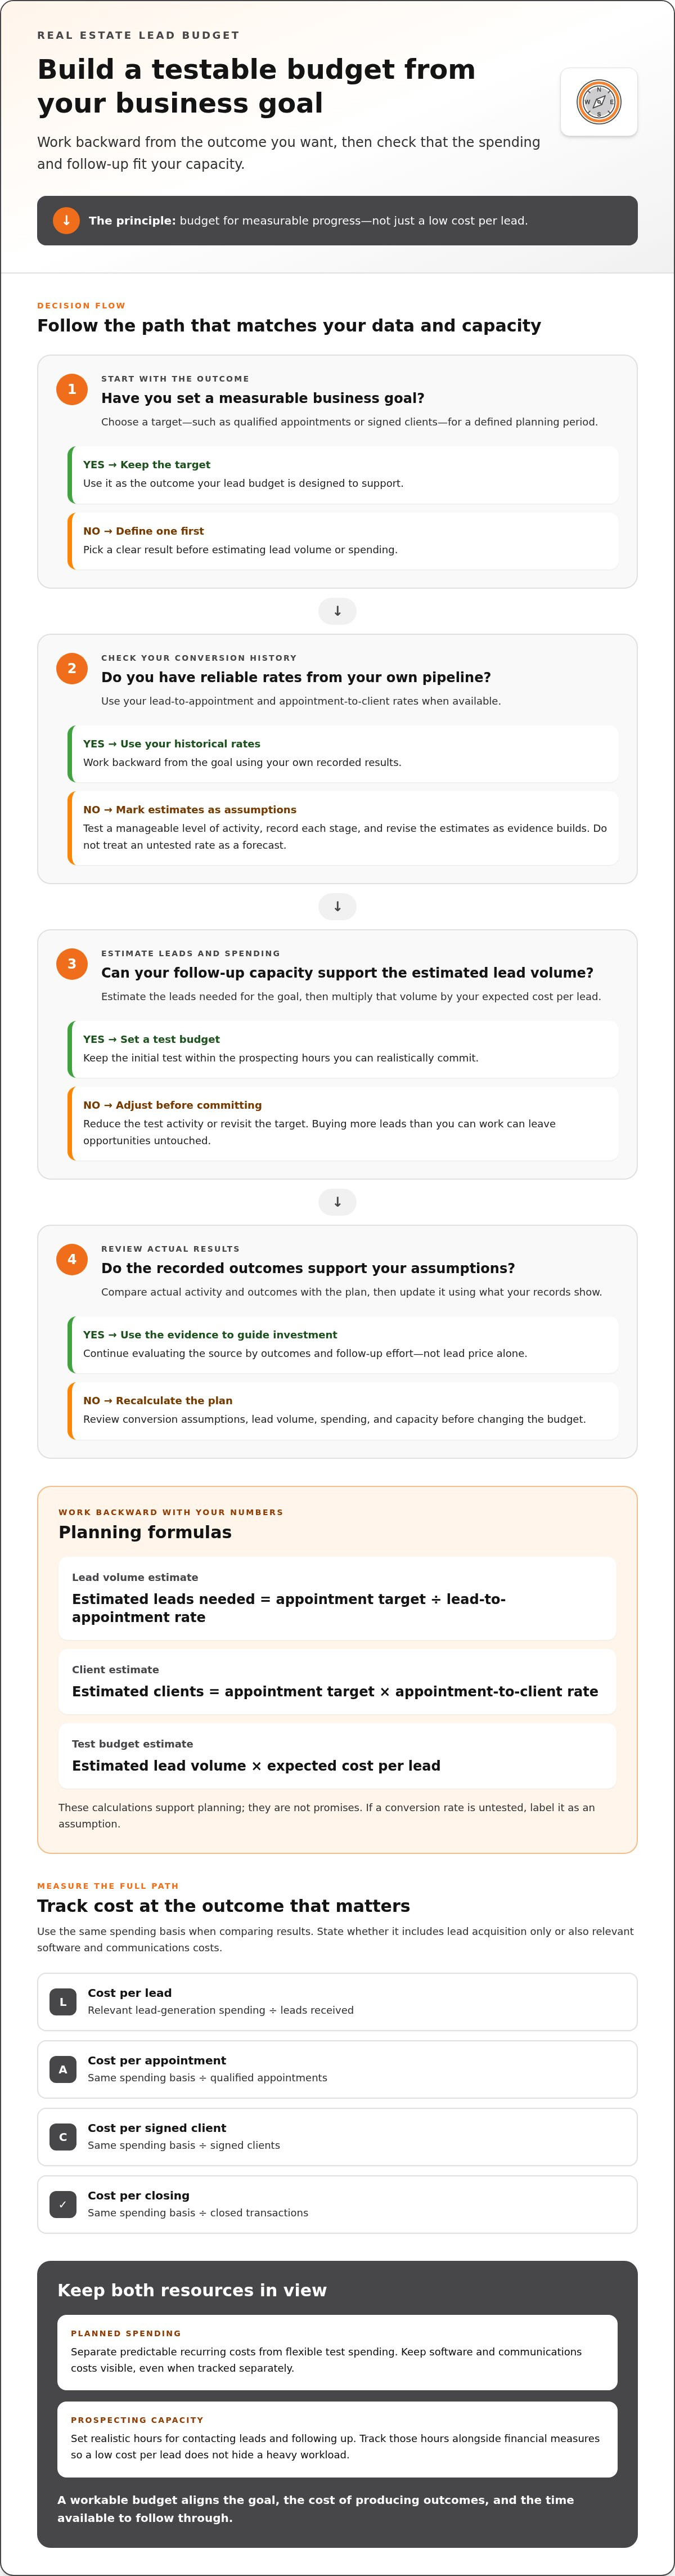The image size is (675, 2576).
Task: Open the Prospecting Capacity card
Action: click(337, 2439)
